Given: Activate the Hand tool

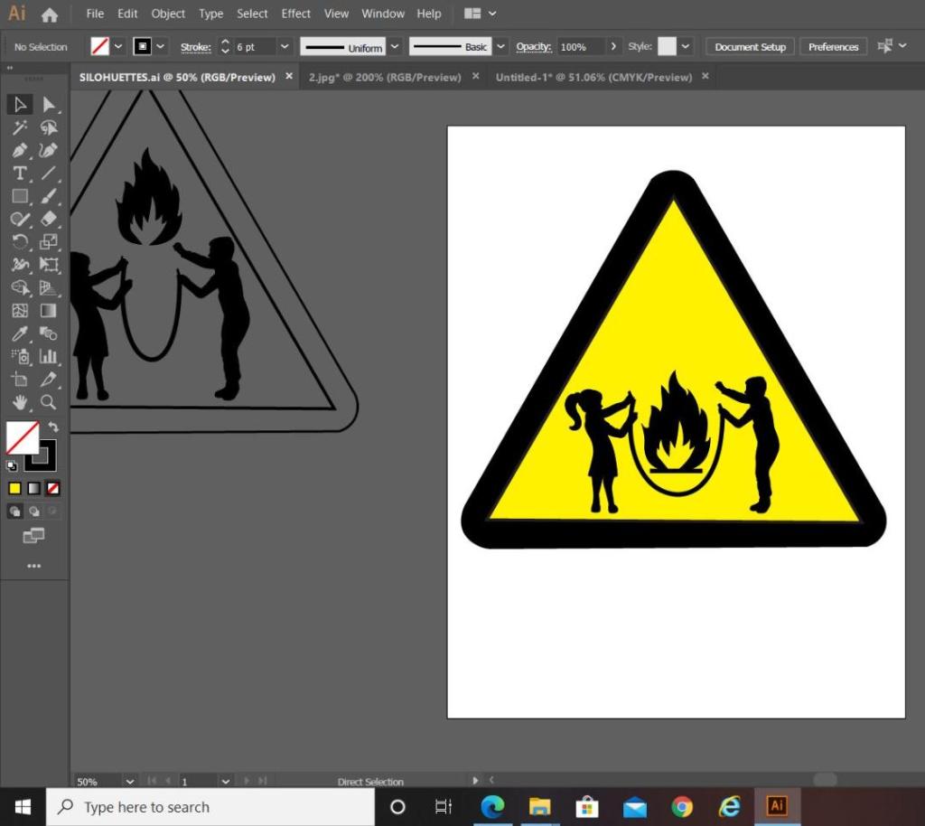Looking at the screenshot, I should 19,402.
